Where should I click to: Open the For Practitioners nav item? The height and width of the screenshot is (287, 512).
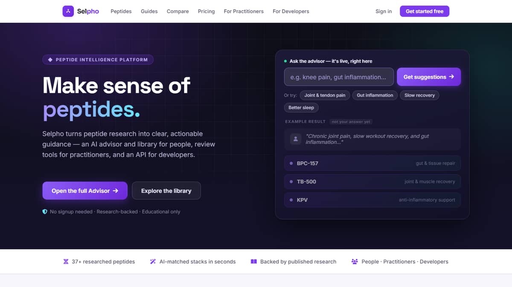[244, 11]
